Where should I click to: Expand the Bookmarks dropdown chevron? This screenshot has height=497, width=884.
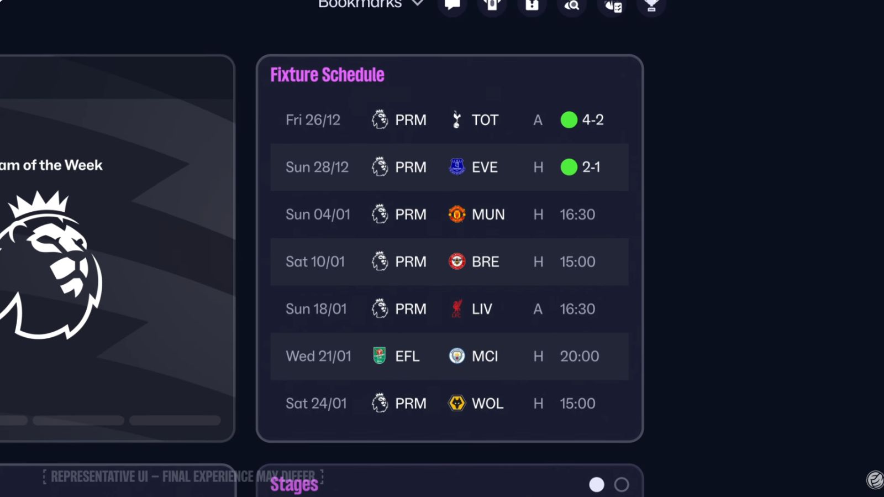click(x=418, y=4)
